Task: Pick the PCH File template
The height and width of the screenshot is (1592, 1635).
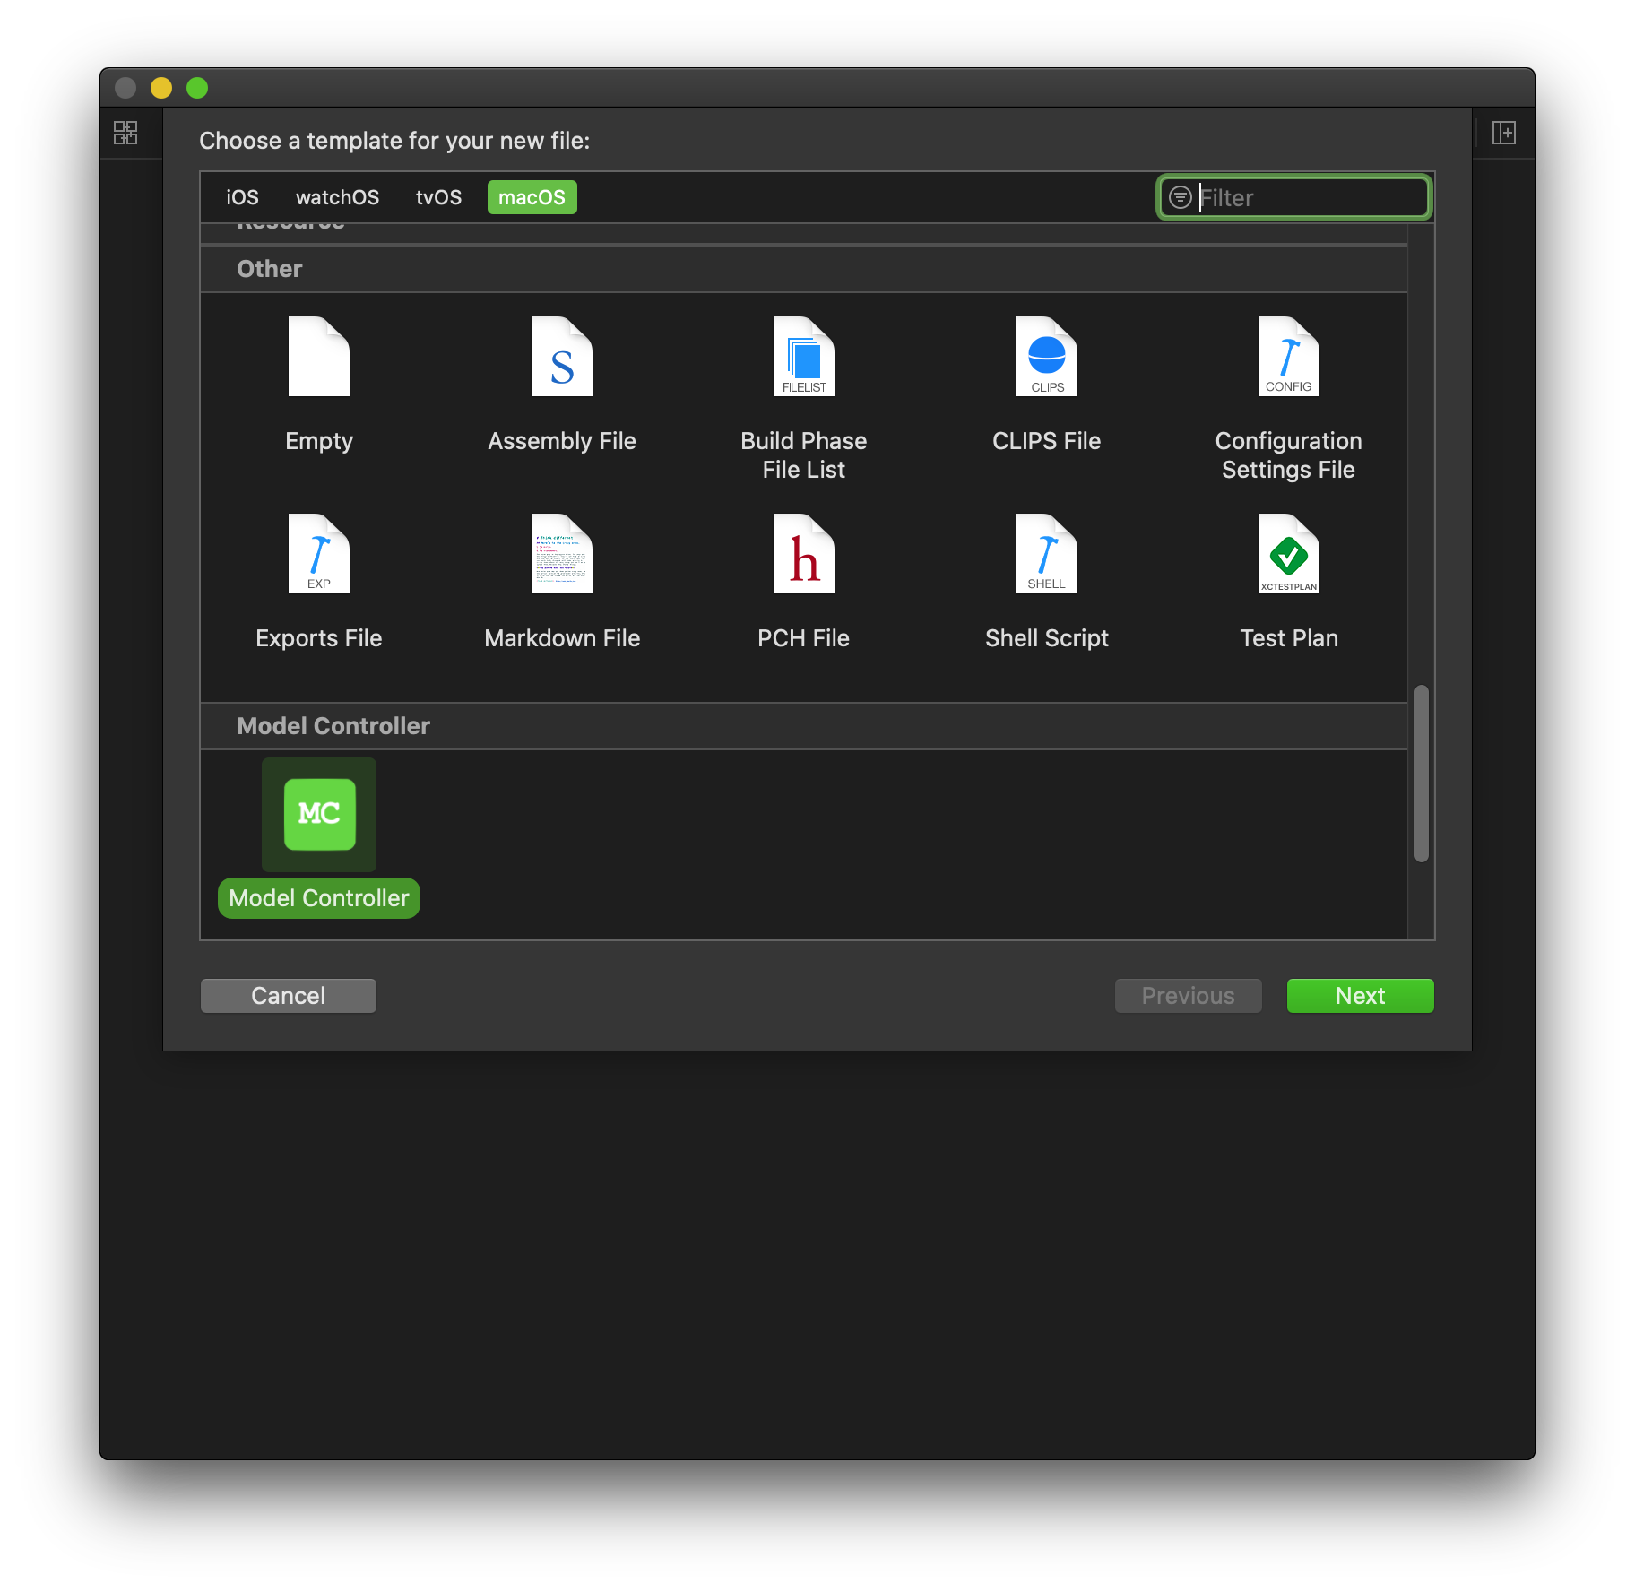Action: click(803, 555)
